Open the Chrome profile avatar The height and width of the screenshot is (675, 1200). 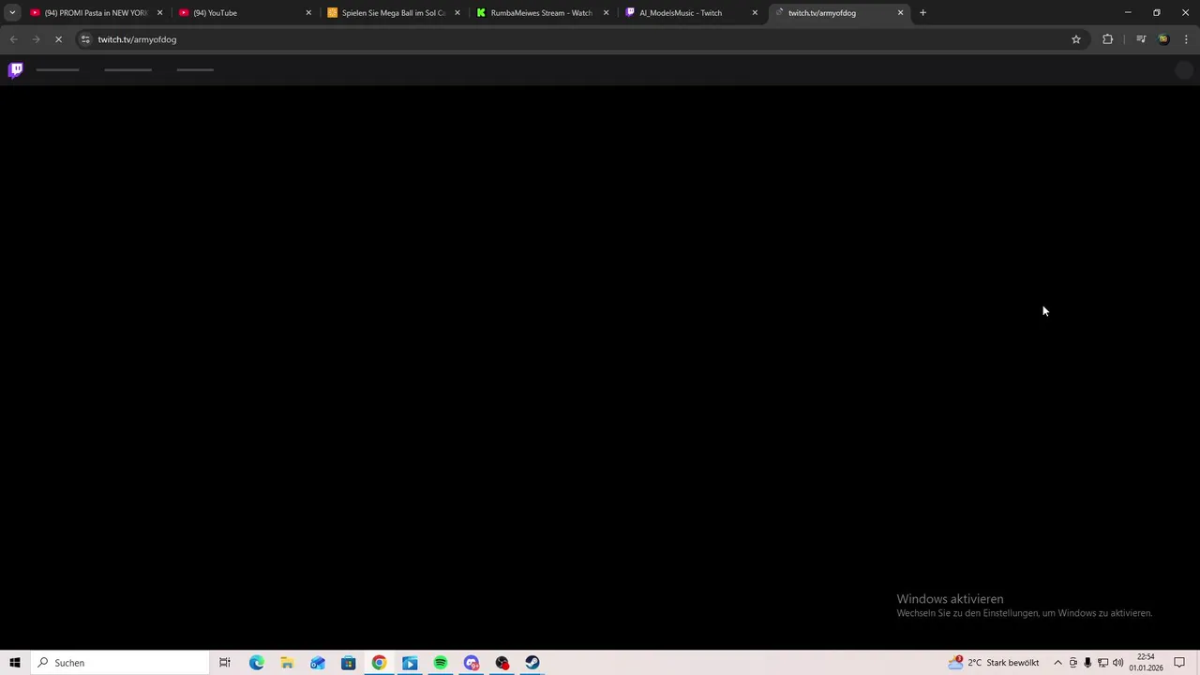click(1163, 39)
